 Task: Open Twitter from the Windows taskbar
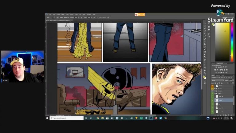pos(161,118)
